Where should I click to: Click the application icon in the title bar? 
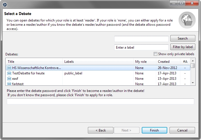tap(5, 5)
